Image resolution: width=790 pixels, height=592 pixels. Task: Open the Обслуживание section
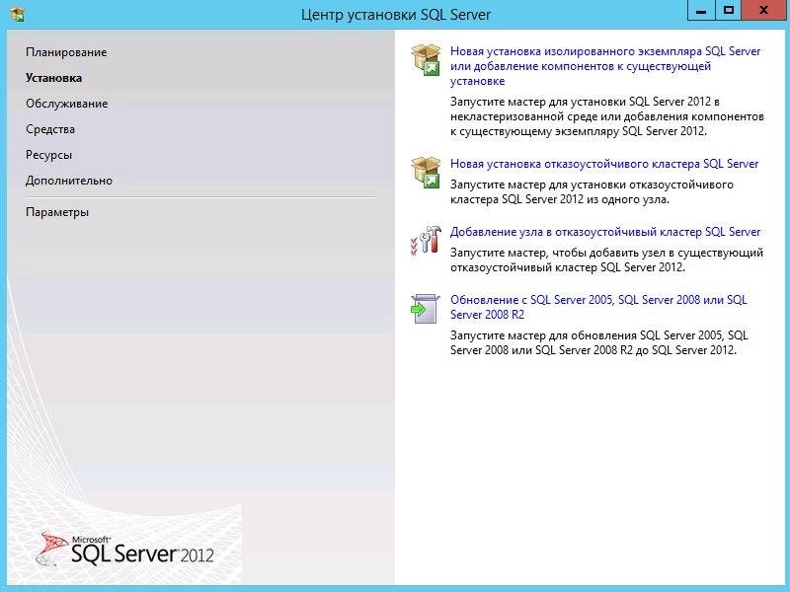66,104
